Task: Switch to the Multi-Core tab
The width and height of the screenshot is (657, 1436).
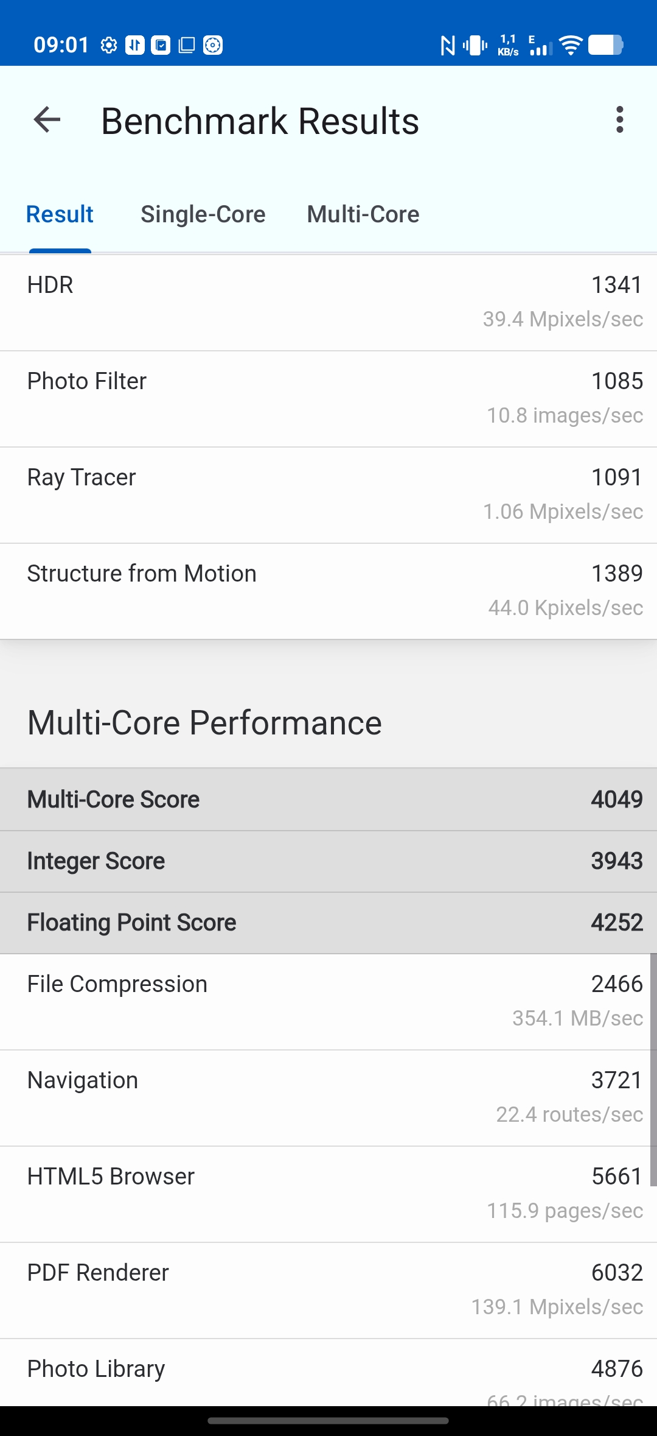Action: 363,214
